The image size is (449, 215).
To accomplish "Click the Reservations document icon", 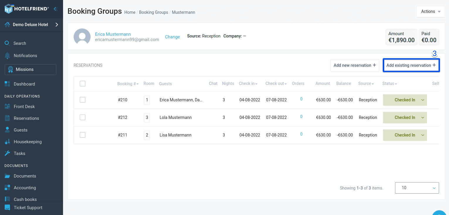I will coord(7,118).
